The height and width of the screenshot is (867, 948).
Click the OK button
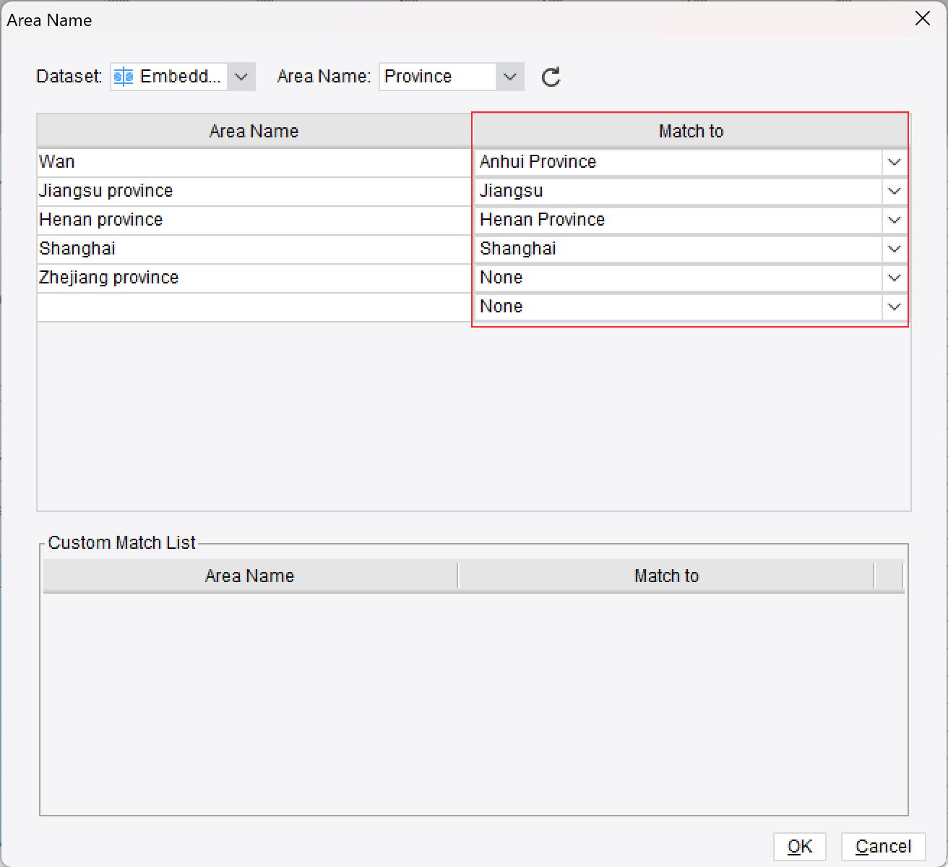799,846
